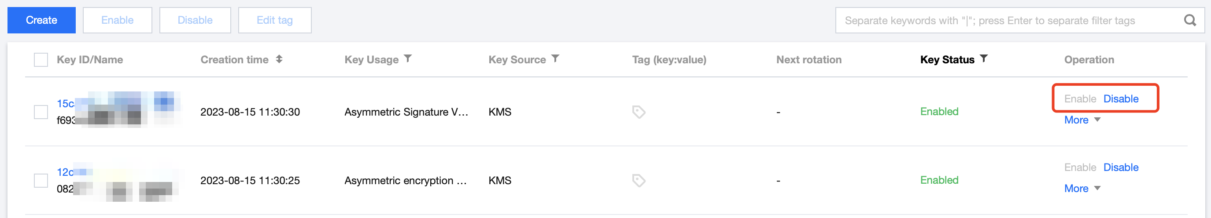The image size is (1211, 218).
Task: Click the top Enable toolbar button
Action: tap(118, 20)
